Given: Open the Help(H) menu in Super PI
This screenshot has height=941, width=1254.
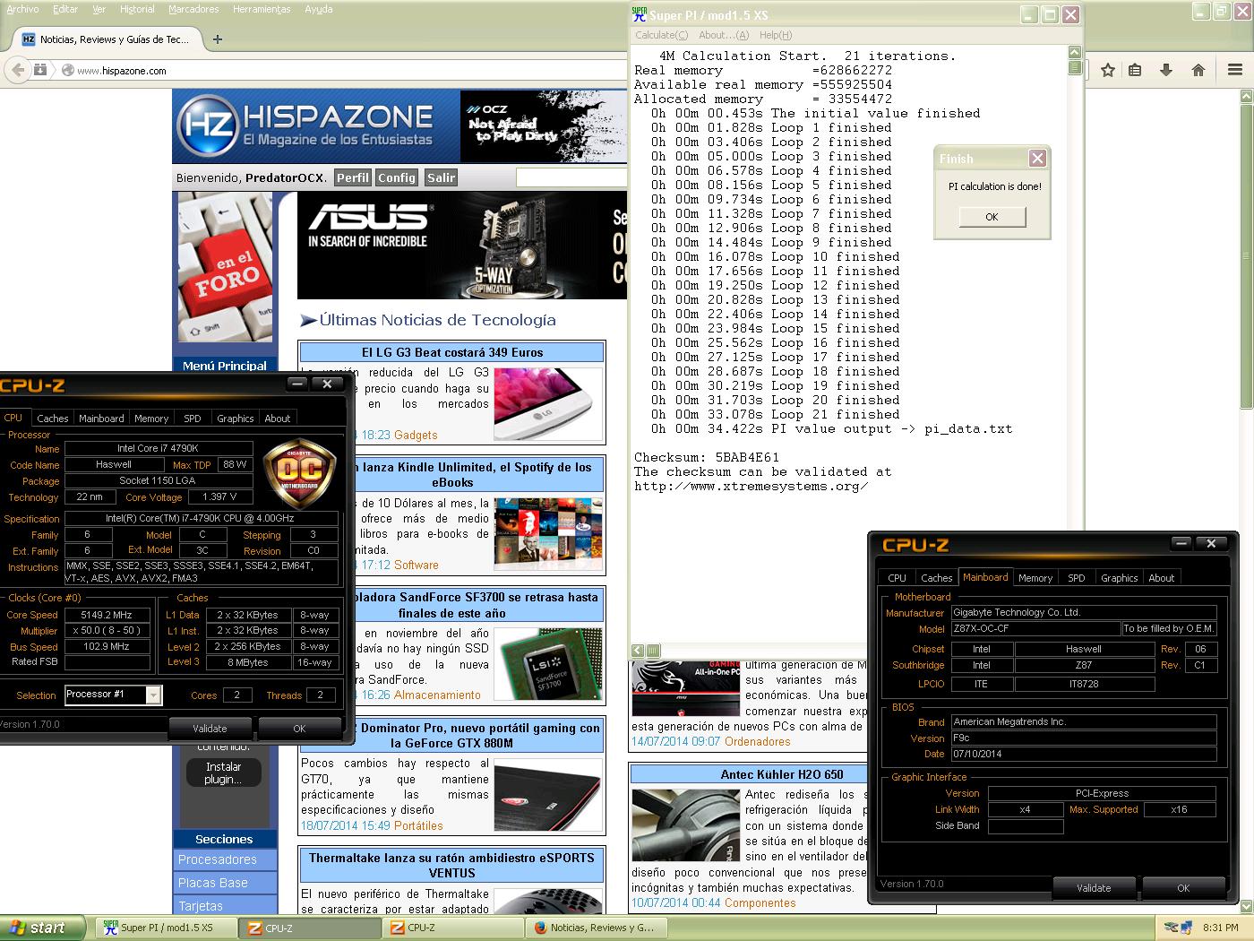Looking at the screenshot, I should coord(776,35).
